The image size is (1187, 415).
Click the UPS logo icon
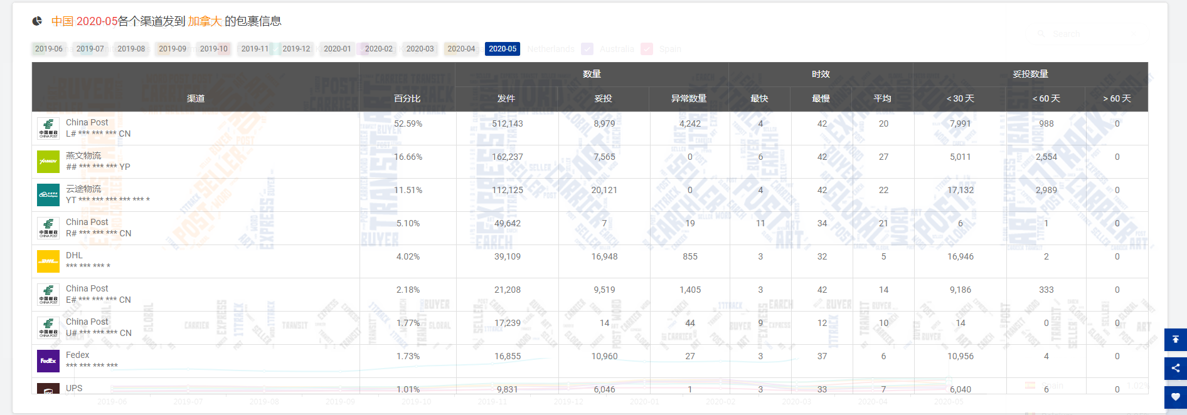click(x=48, y=389)
